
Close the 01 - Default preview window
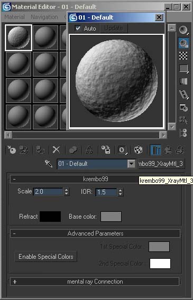(x=159, y=17)
